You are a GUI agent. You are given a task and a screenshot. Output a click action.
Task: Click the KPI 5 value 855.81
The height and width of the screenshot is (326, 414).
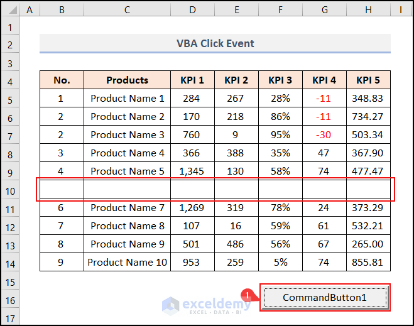[x=368, y=262]
